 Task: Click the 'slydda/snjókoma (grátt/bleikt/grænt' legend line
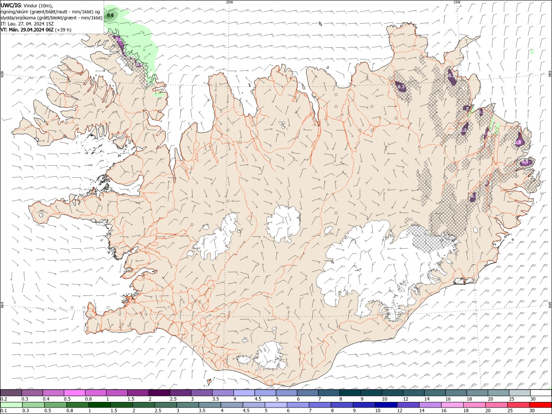click(52, 18)
